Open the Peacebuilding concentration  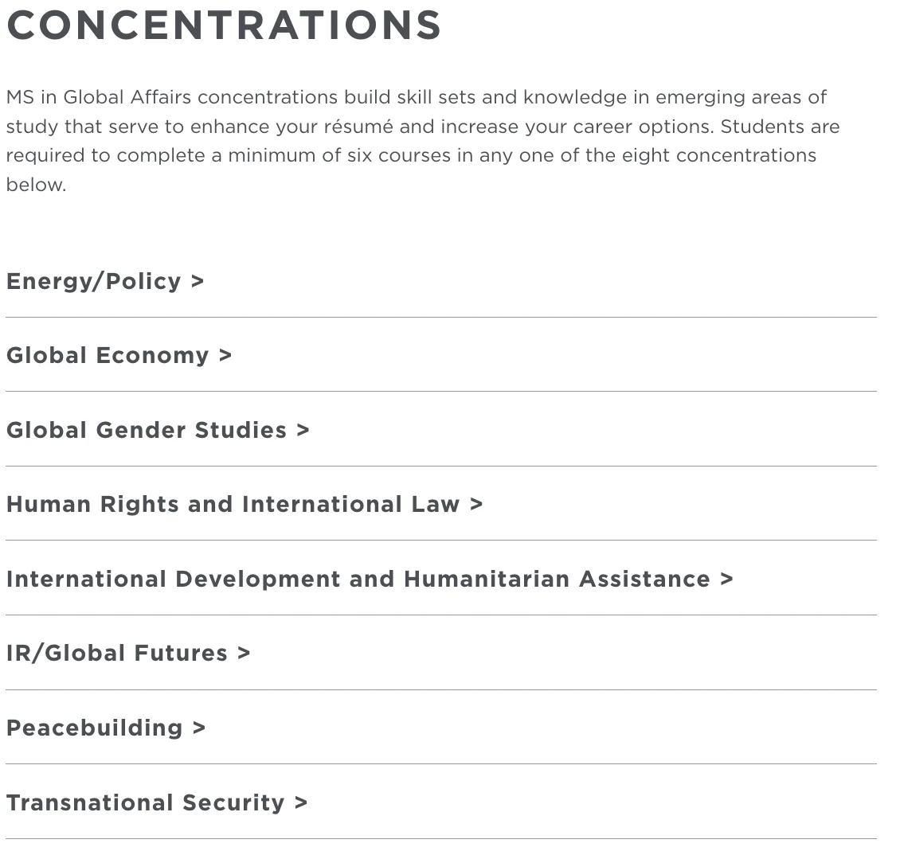[x=94, y=728]
